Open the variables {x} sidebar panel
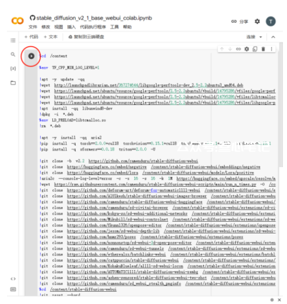The image size is (287, 304). (x=13, y=68)
